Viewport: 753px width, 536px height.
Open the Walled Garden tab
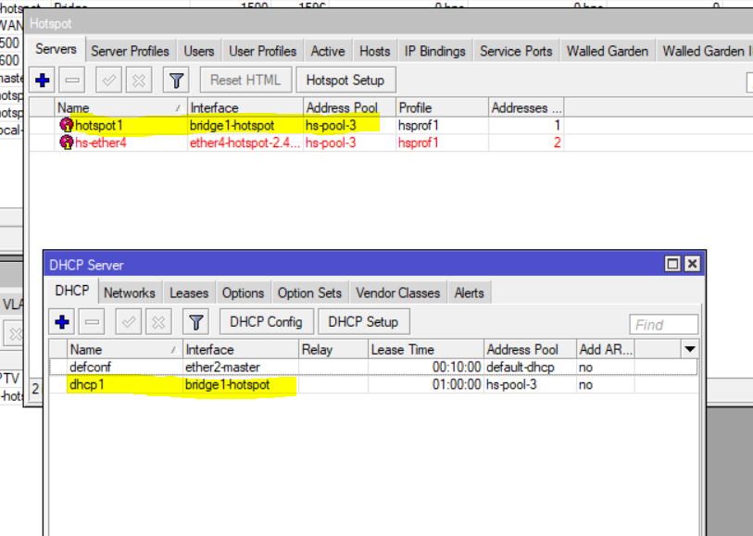pyautogui.click(x=608, y=51)
